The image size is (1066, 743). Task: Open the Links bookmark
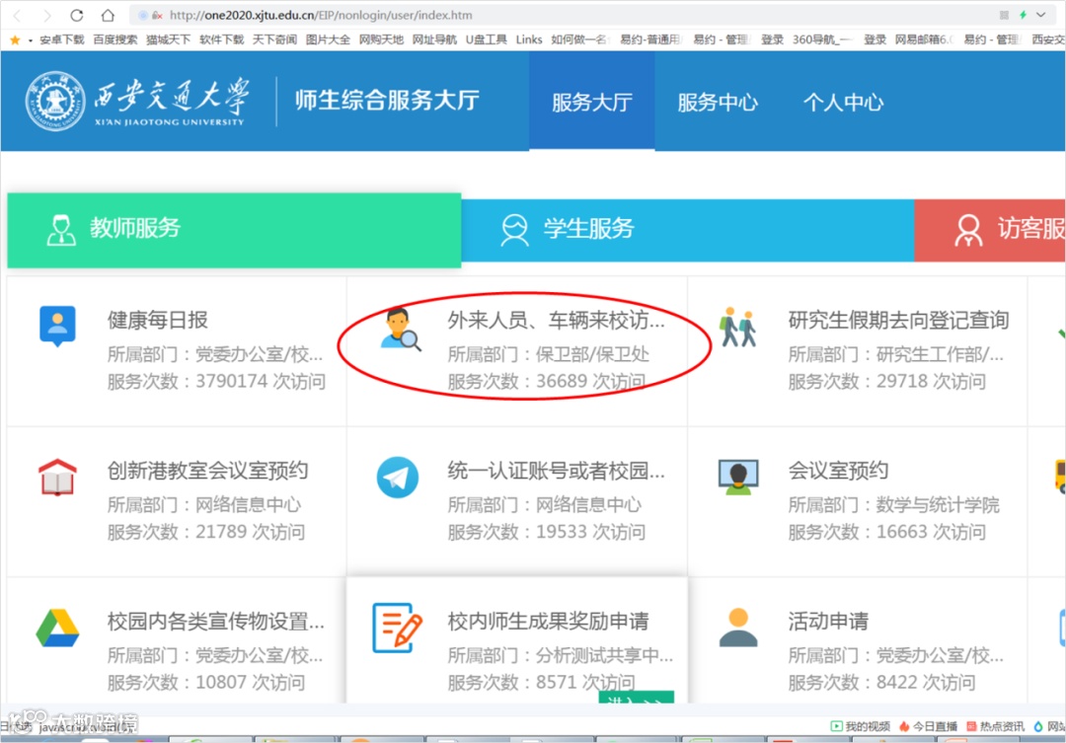(529, 39)
